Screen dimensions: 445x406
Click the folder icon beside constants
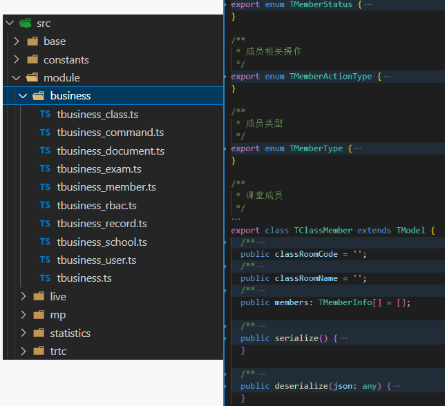[x=32, y=60]
